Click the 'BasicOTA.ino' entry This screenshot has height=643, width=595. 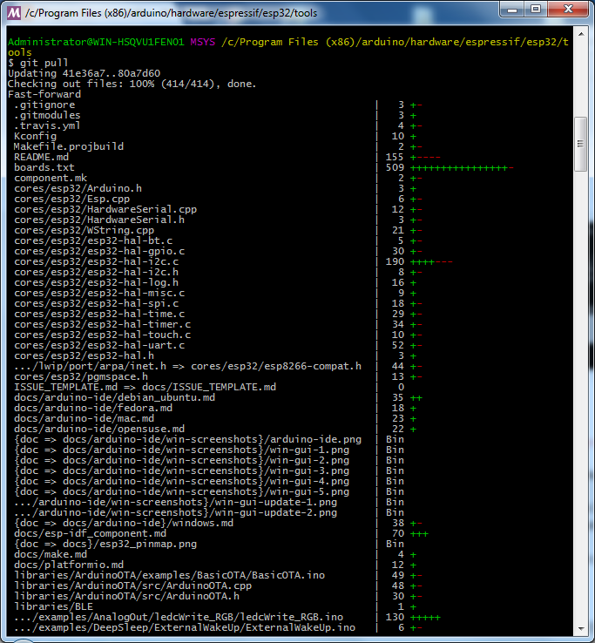pyautogui.click(x=169, y=575)
